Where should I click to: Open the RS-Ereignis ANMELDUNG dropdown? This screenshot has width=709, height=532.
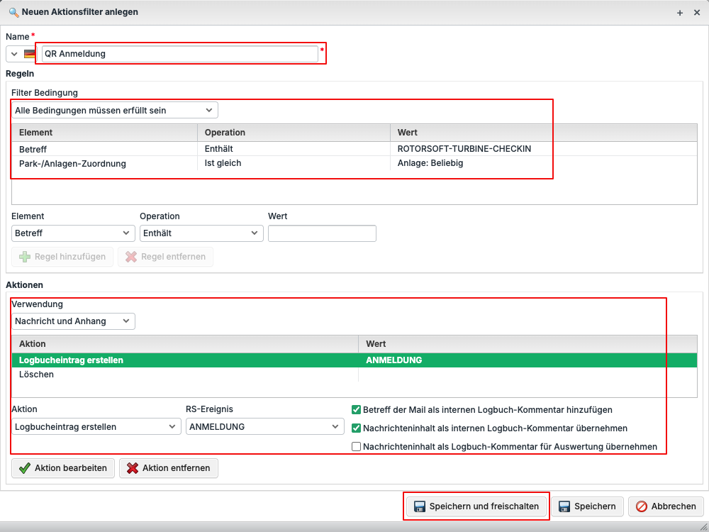click(x=265, y=427)
